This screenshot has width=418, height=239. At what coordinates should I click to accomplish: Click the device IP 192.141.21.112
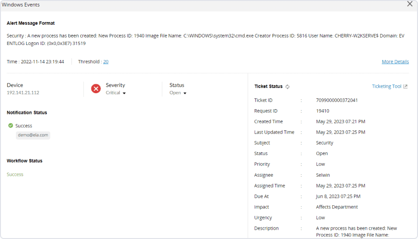coord(23,93)
